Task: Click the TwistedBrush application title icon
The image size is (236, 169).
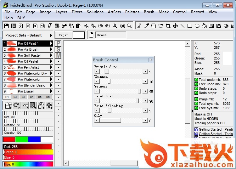Action: [5, 5]
